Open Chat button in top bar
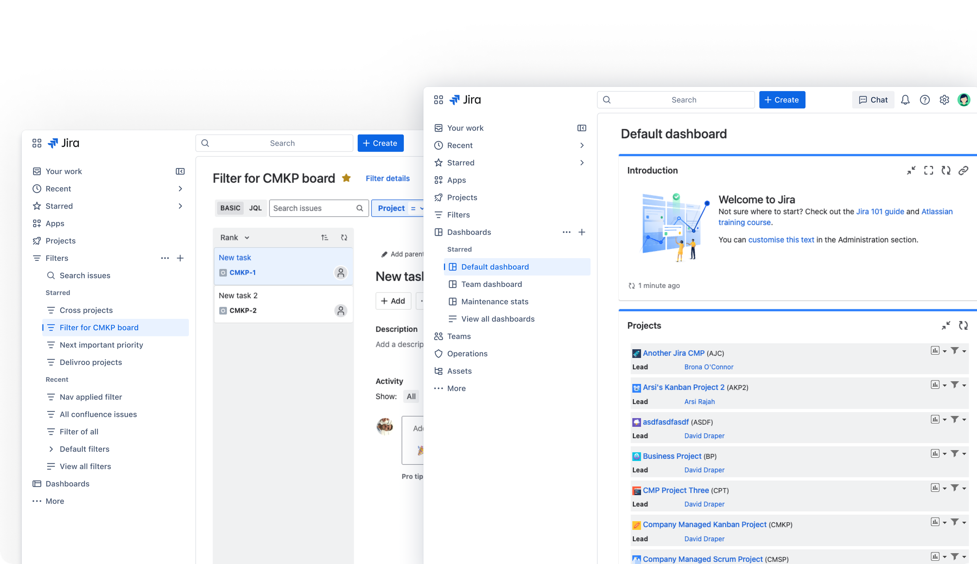Image resolution: width=977 pixels, height=564 pixels. [873, 100]
